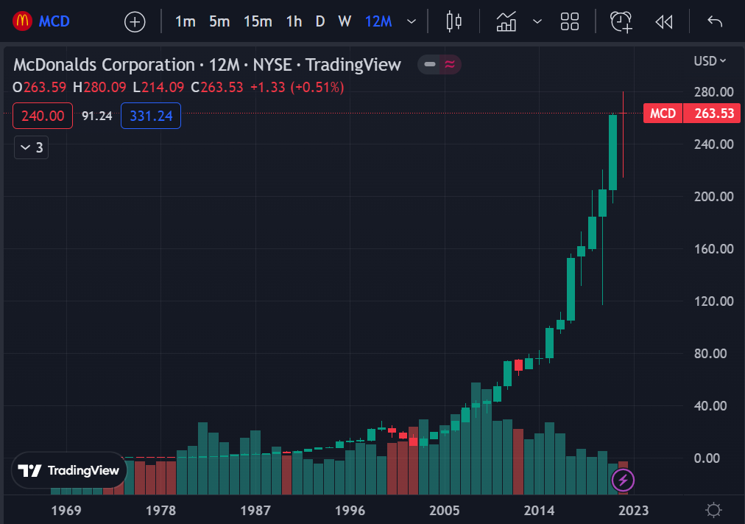This screenshot has height=524, width=745.
Task: Click the 120.00 price axis label
Action: click(713, 301)
